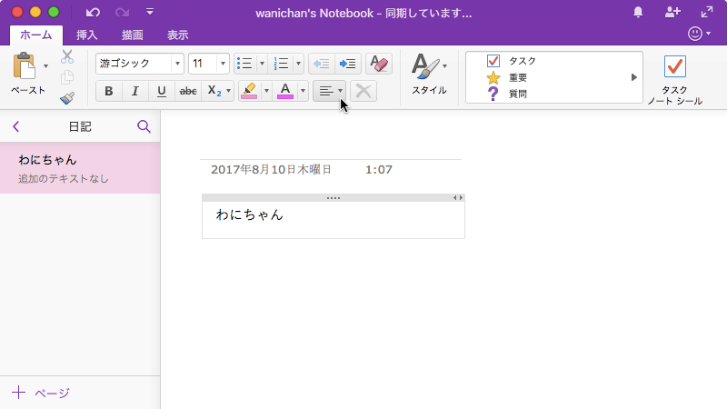Viewport: 727px width, 409px height.
Task: Open the font name dropdown arrow
Action: click(x=177, y=64)
